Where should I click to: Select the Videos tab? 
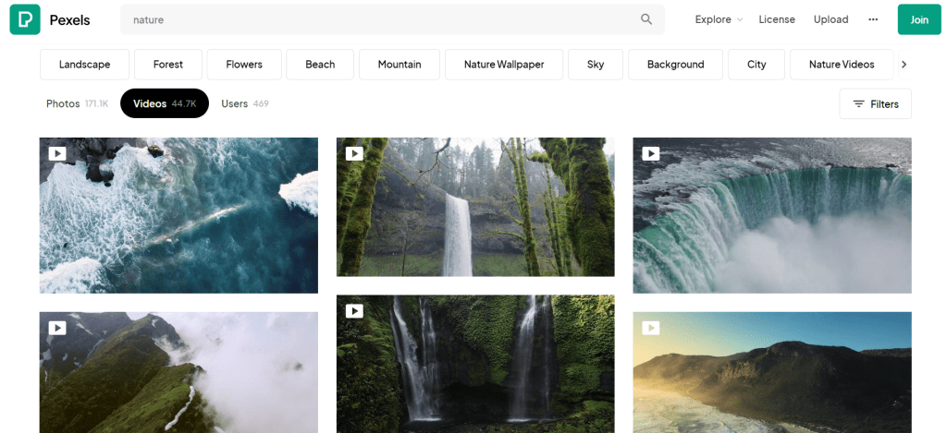(x=164, y=104)
